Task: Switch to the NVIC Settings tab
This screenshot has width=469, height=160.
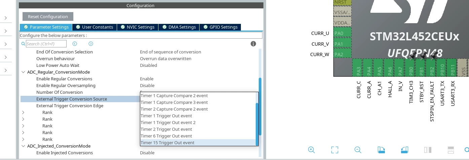Action: pyautogui.click(x=138, y=27)
